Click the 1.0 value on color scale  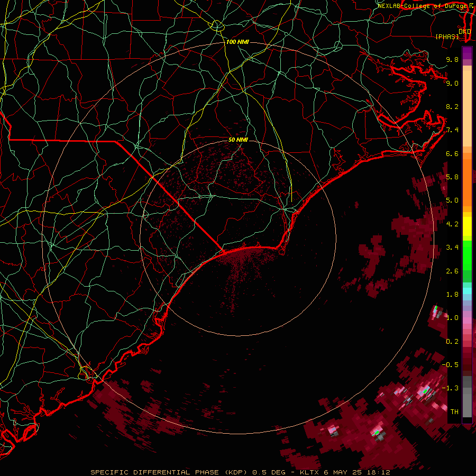[452, 318]
